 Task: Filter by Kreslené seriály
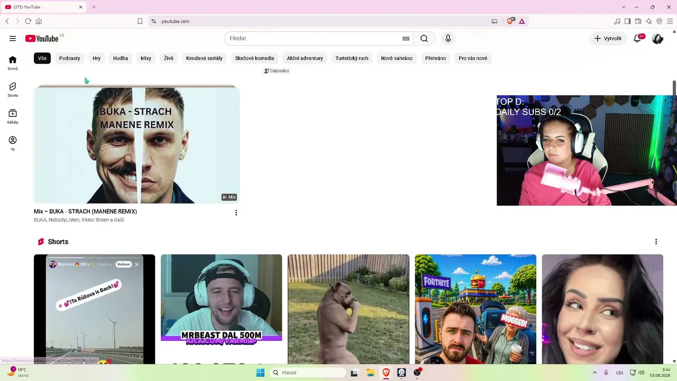pos(204,58)
